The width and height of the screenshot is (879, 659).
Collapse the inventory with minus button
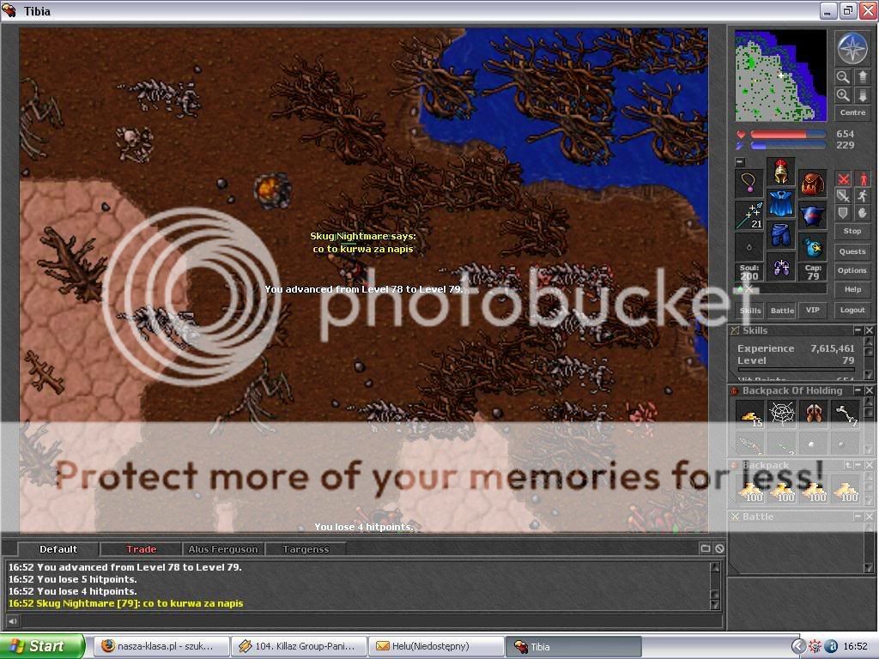pos(740,162)
